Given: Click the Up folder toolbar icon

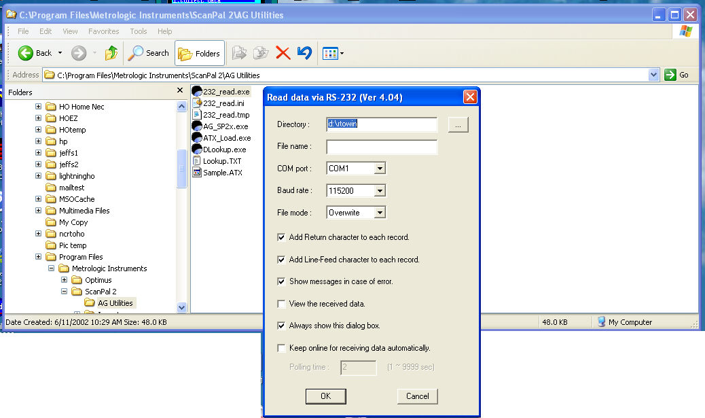Looking at the screenshot, I should (x=111, y=53).
